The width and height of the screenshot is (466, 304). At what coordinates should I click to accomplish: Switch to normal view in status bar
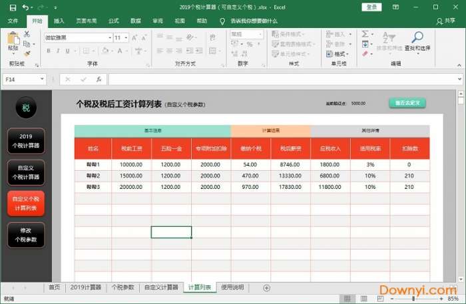pos(347,299)
